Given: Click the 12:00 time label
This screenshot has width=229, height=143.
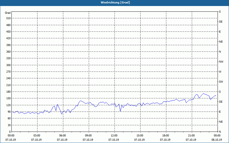Looking at the screenshot, I should 114,136.
